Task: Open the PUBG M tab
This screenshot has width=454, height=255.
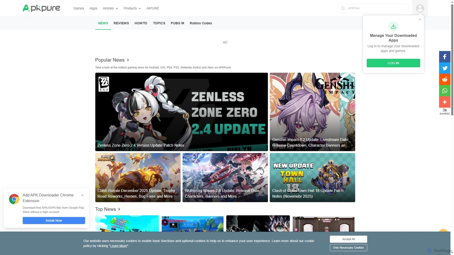Action: [x=177, y=23]
